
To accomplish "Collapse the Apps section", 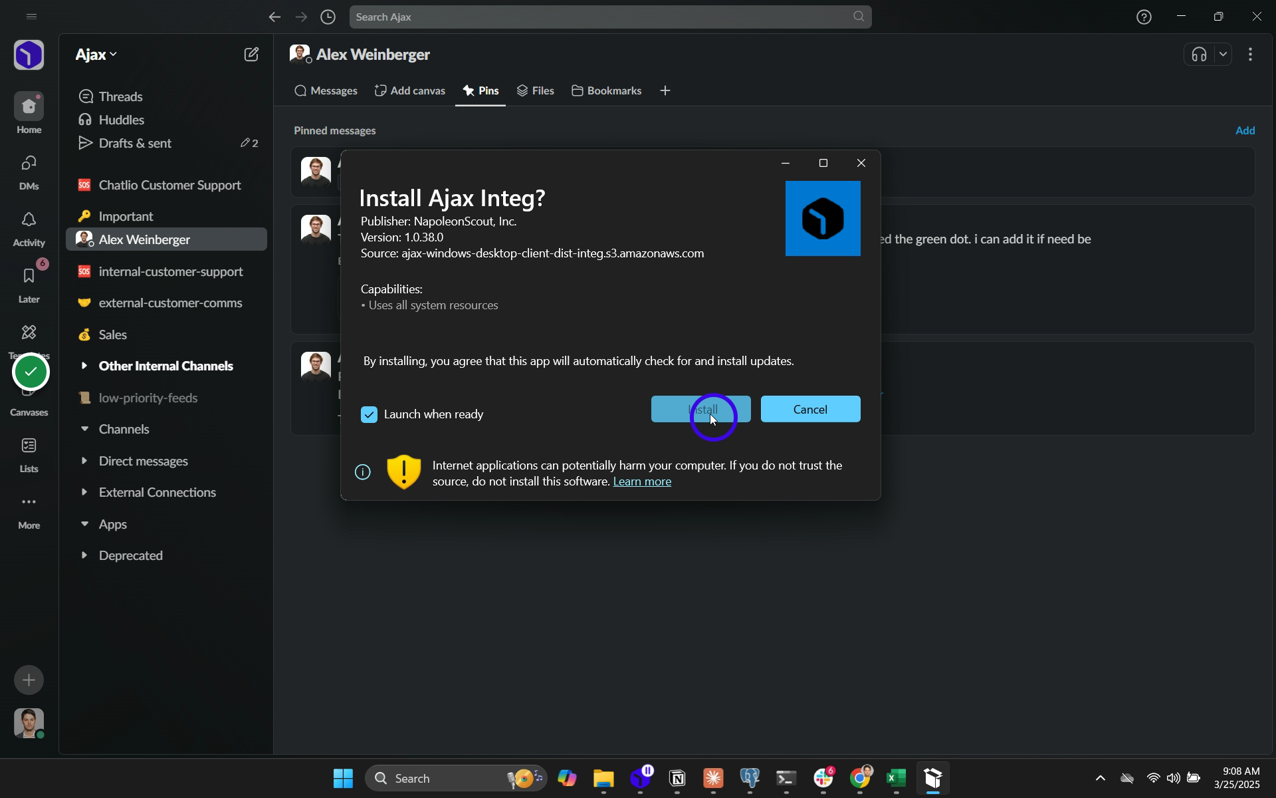I will (x=84, y=524).
